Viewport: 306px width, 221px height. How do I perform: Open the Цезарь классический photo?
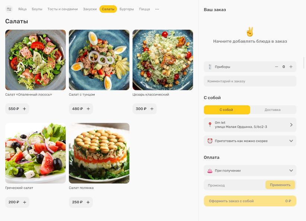163,60
